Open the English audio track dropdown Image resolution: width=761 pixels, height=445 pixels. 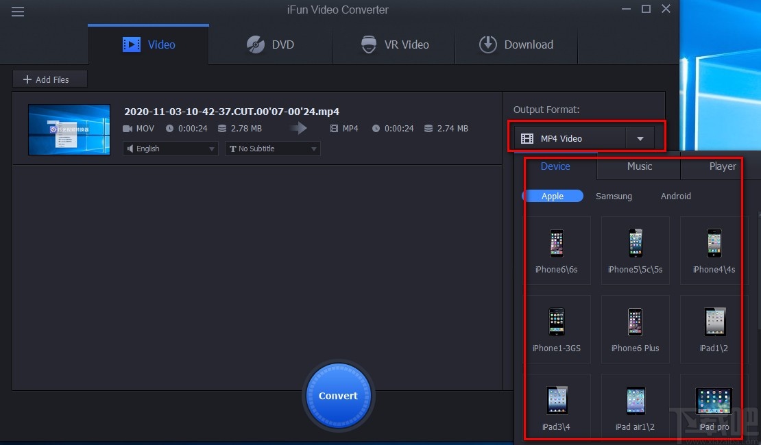170,149
